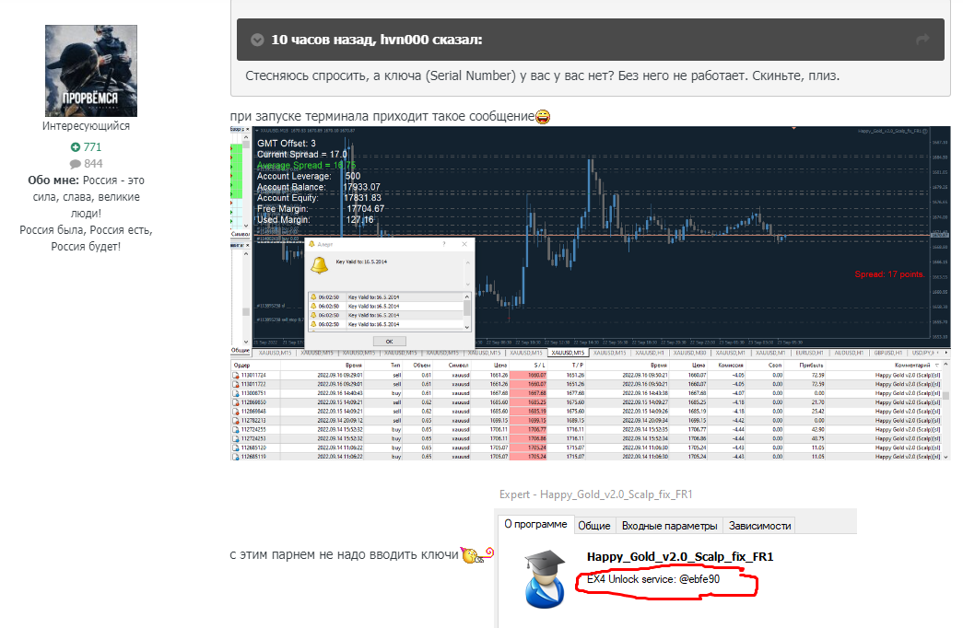963x628 pixels.
Task: Click the Account Balance value 17933.07
Action: point(362,187)
